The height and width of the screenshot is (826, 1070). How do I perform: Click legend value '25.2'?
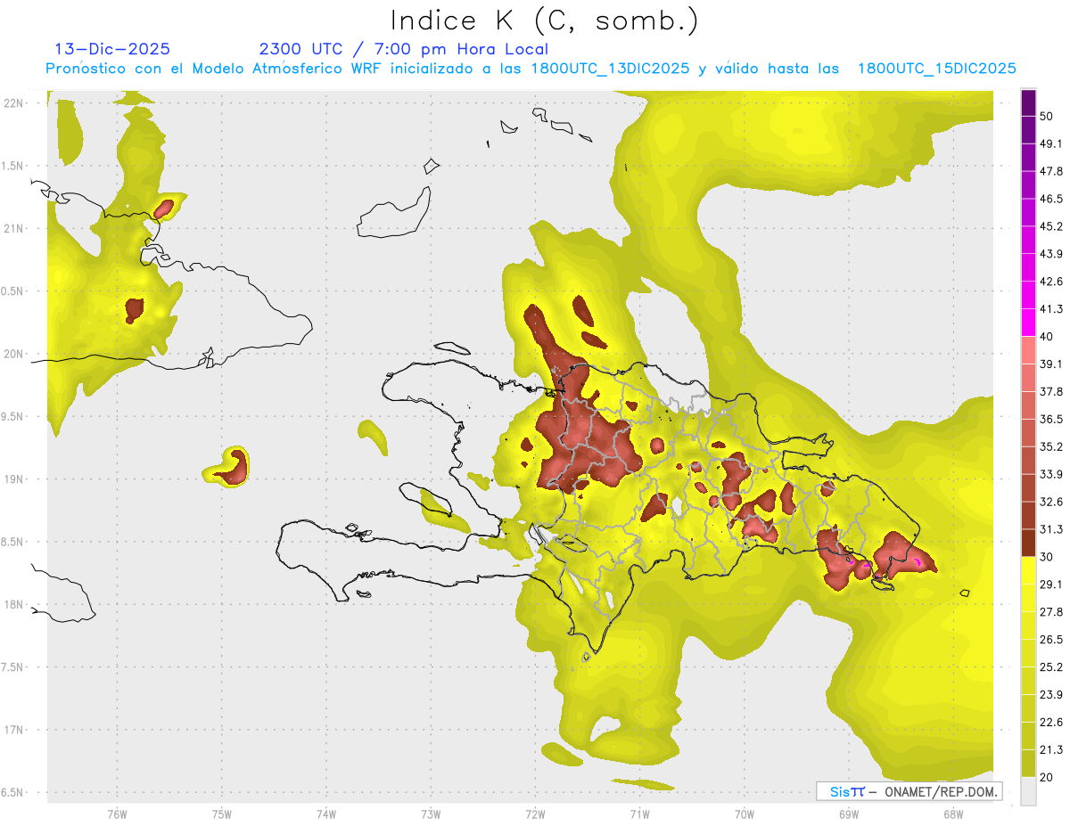[x=1050, y=667]
